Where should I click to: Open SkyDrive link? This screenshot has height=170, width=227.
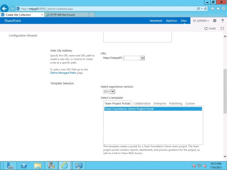pos(172,21)
